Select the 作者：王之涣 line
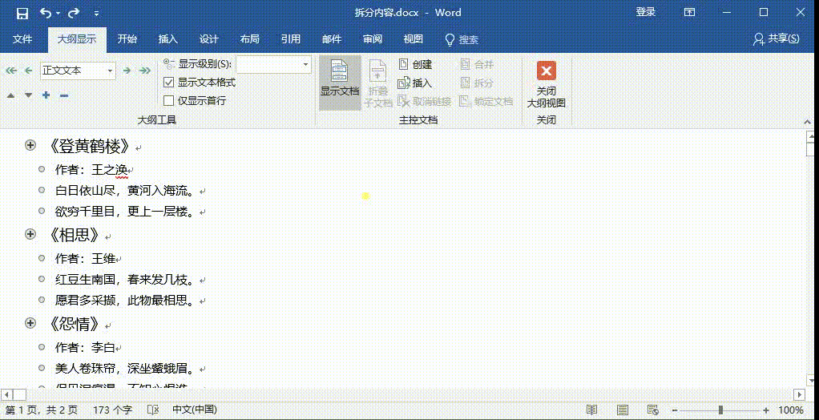Viewport: 819px width, 420px height. [91, 170]
